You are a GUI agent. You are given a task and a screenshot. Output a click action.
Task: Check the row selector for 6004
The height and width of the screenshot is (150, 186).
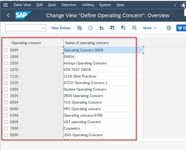pos(6,102)
